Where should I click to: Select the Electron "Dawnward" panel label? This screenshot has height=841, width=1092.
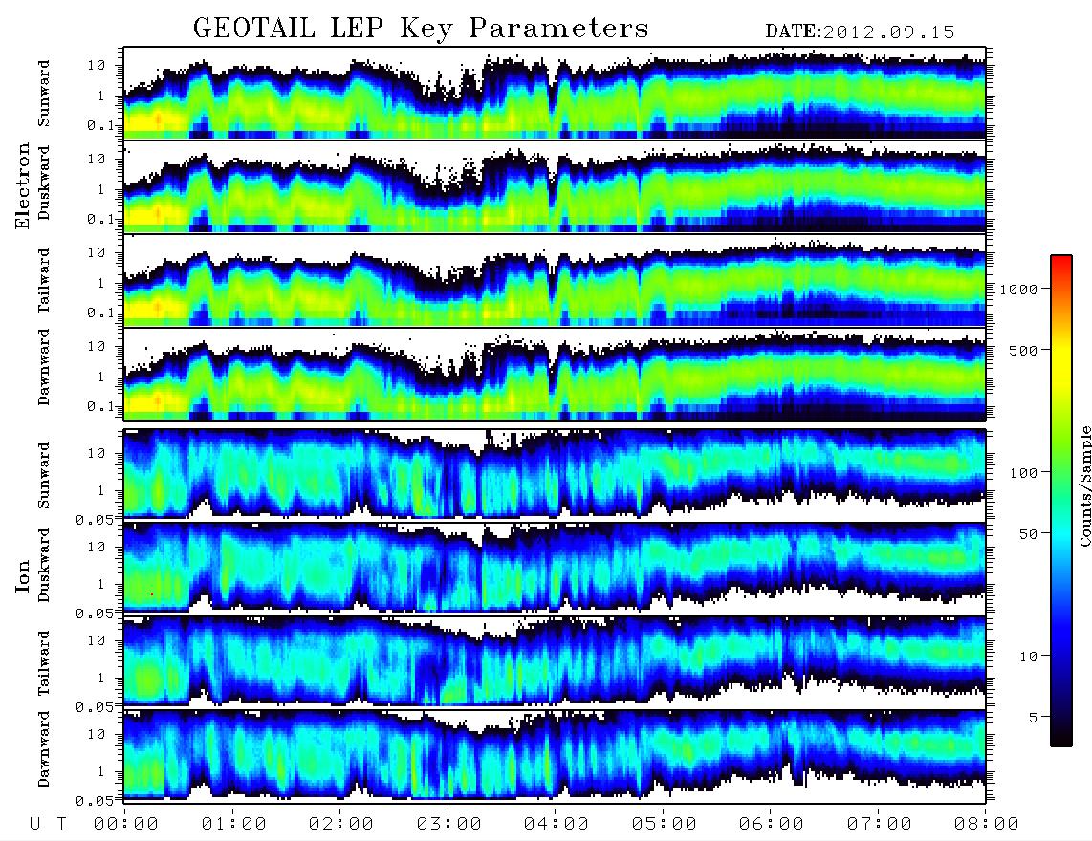[x=44, y=367]
